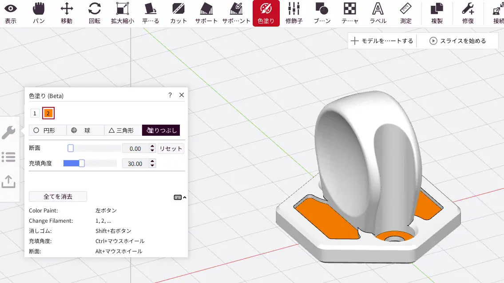Viewport: 504px width, 283px height.
Task: Select orange filament color swatch 2
Action: pos(48,114)
